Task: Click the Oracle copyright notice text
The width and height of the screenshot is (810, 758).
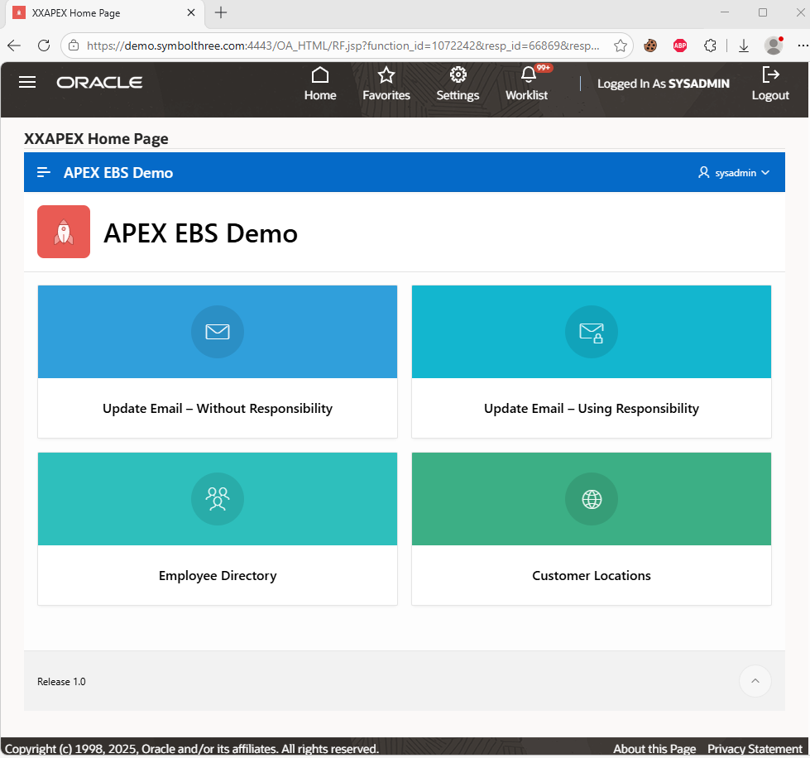Action: point(192,749)
